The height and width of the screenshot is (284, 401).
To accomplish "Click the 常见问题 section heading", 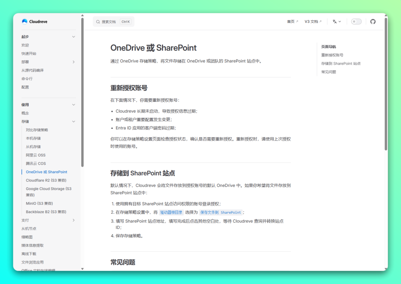I will click(123, 262).
